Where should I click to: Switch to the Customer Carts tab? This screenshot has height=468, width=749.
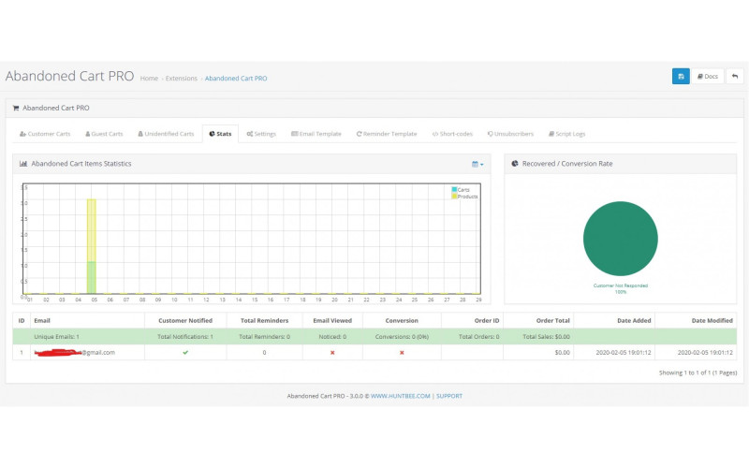45,134
